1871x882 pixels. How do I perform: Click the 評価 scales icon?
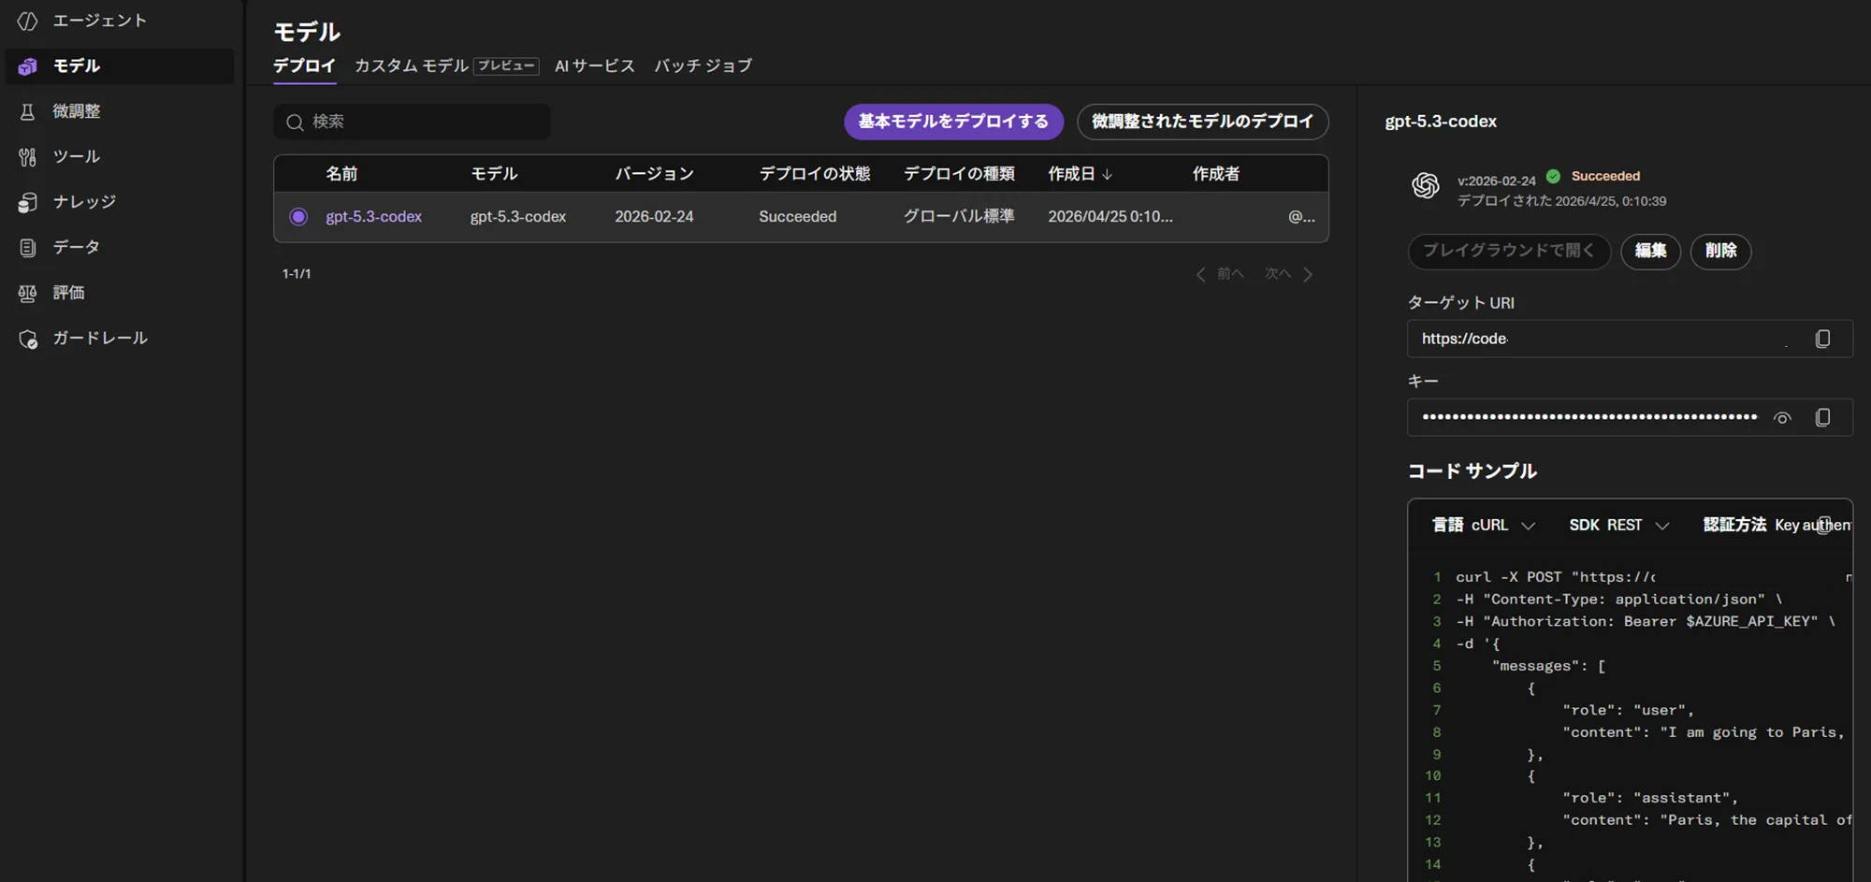coord(27,293)
